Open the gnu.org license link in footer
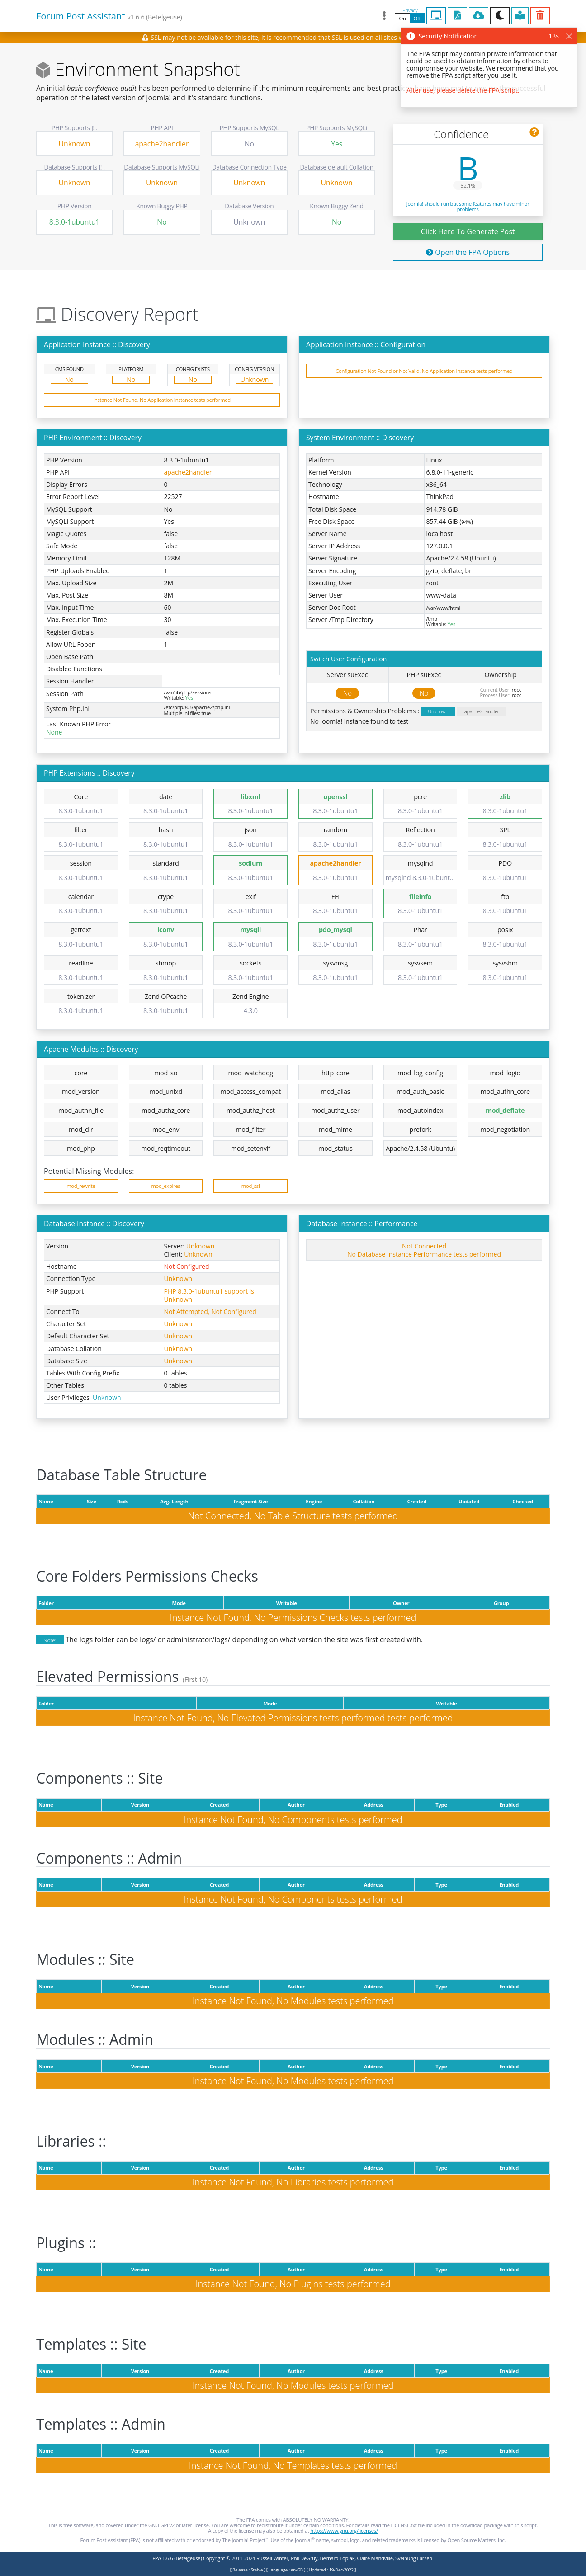 [343, 2531]
